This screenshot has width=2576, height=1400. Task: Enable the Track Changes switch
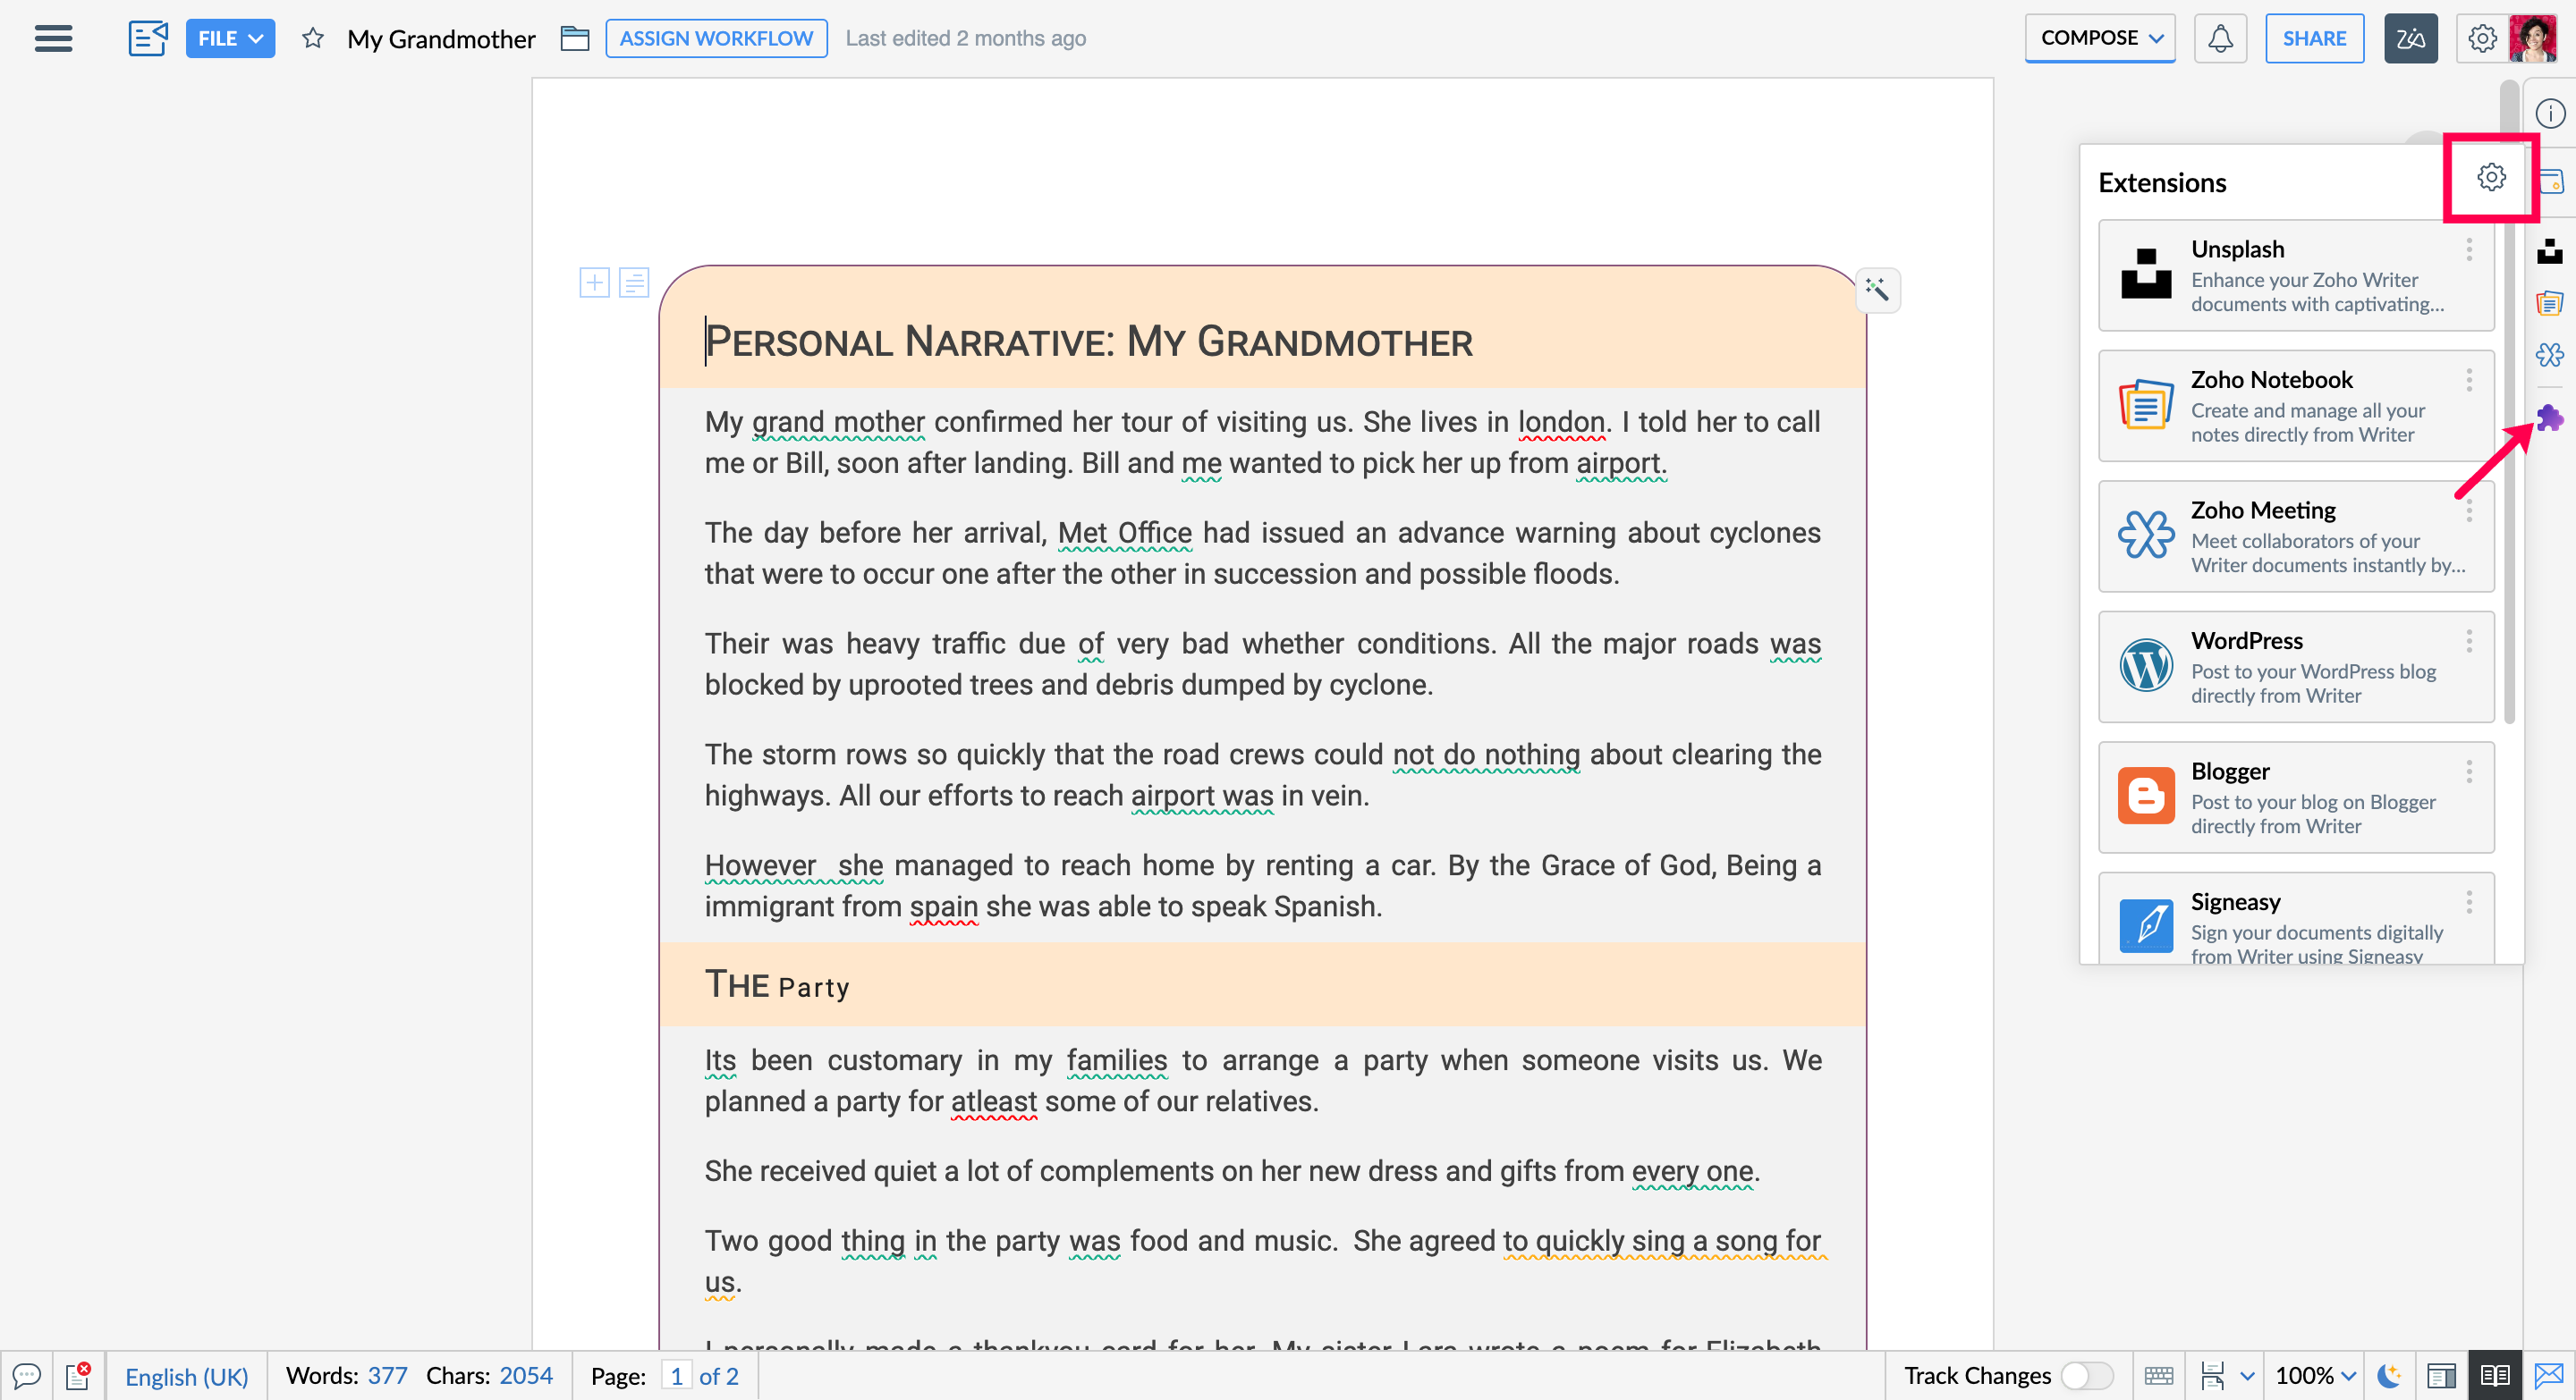pyautogui.click(x=2087, y=1376)
